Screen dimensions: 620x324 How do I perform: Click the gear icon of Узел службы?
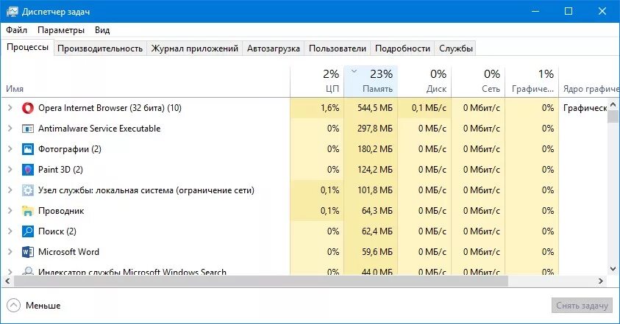[x=28, y=190]
